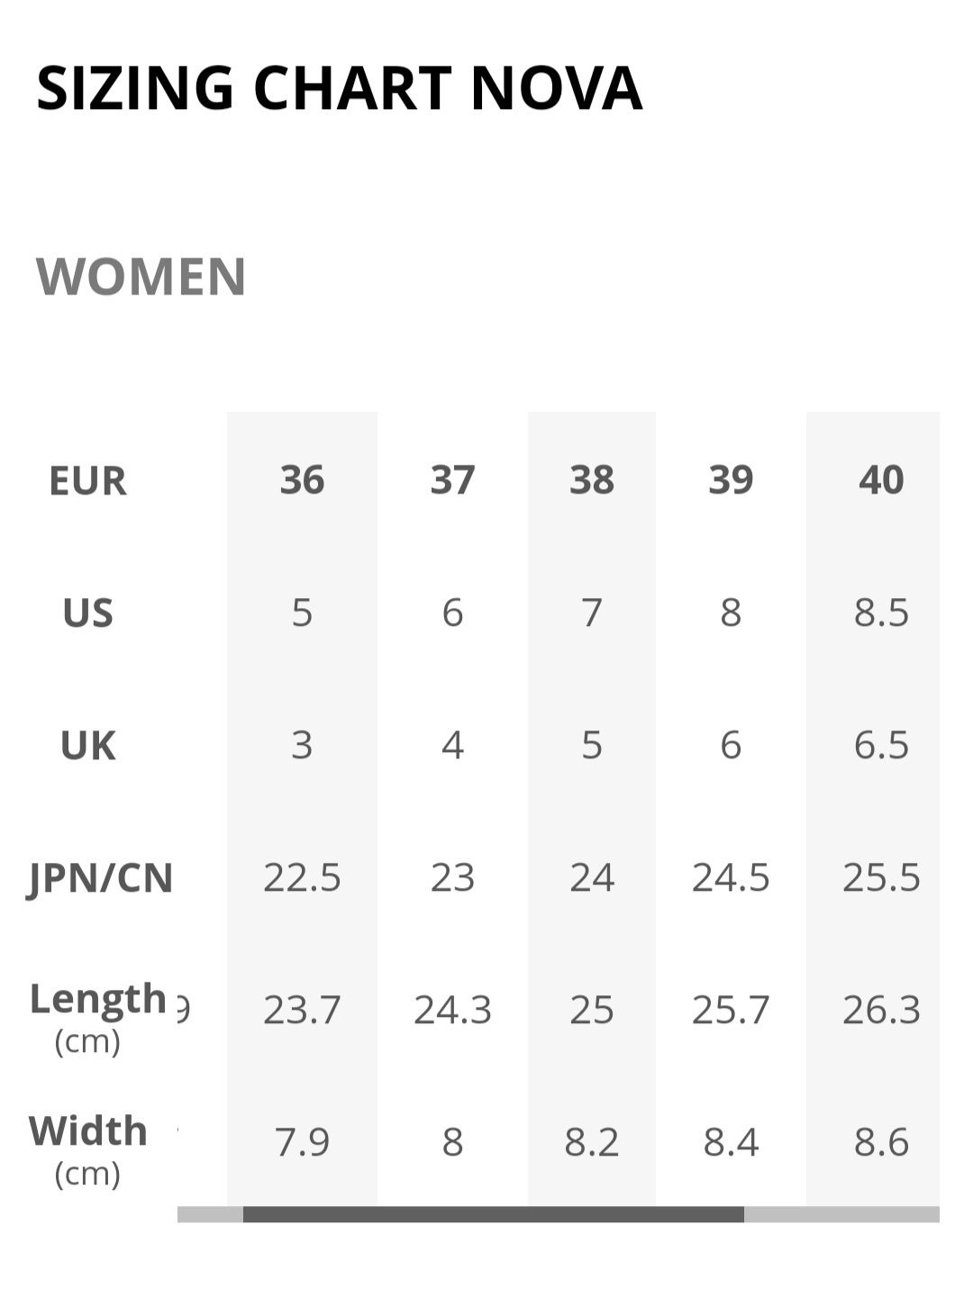Select the 8.2 width cell
973x1289 pixels.
tap(592, 1142)
